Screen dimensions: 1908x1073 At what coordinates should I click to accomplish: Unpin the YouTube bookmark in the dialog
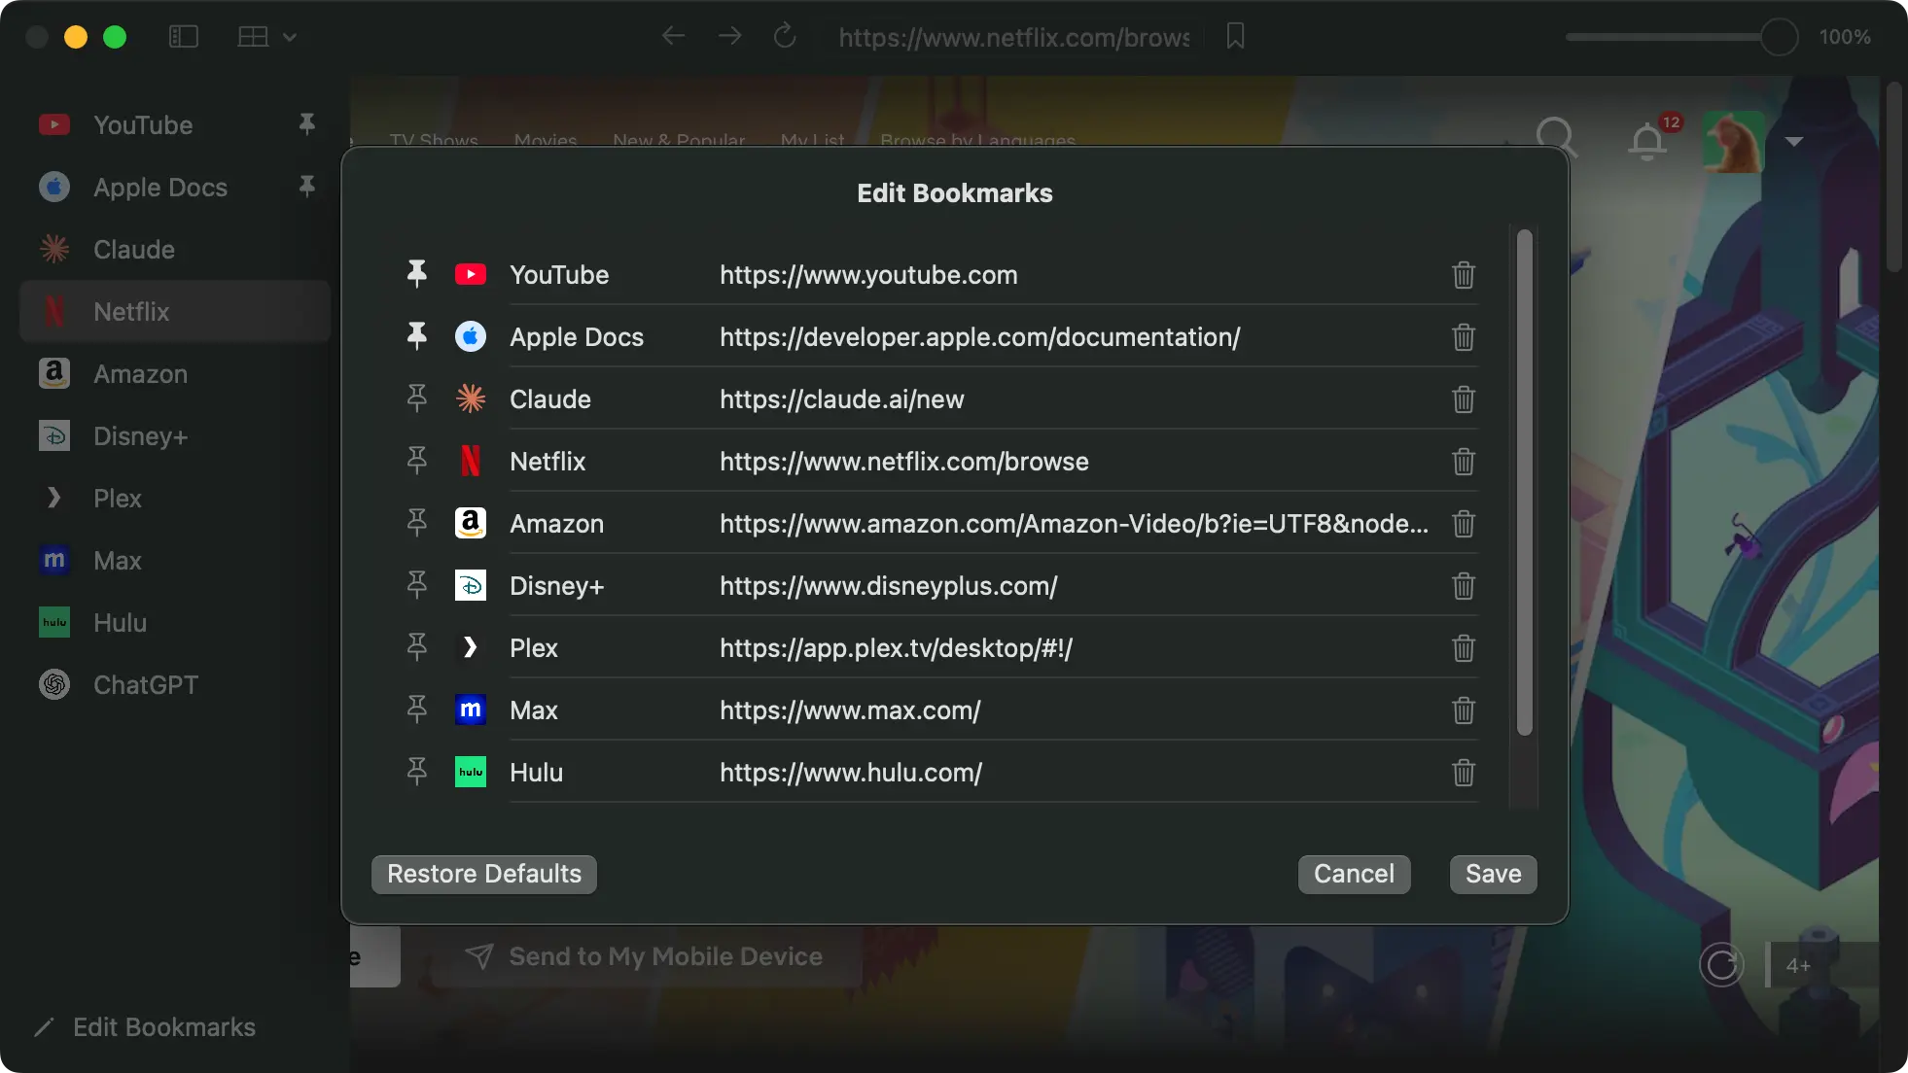416,274
